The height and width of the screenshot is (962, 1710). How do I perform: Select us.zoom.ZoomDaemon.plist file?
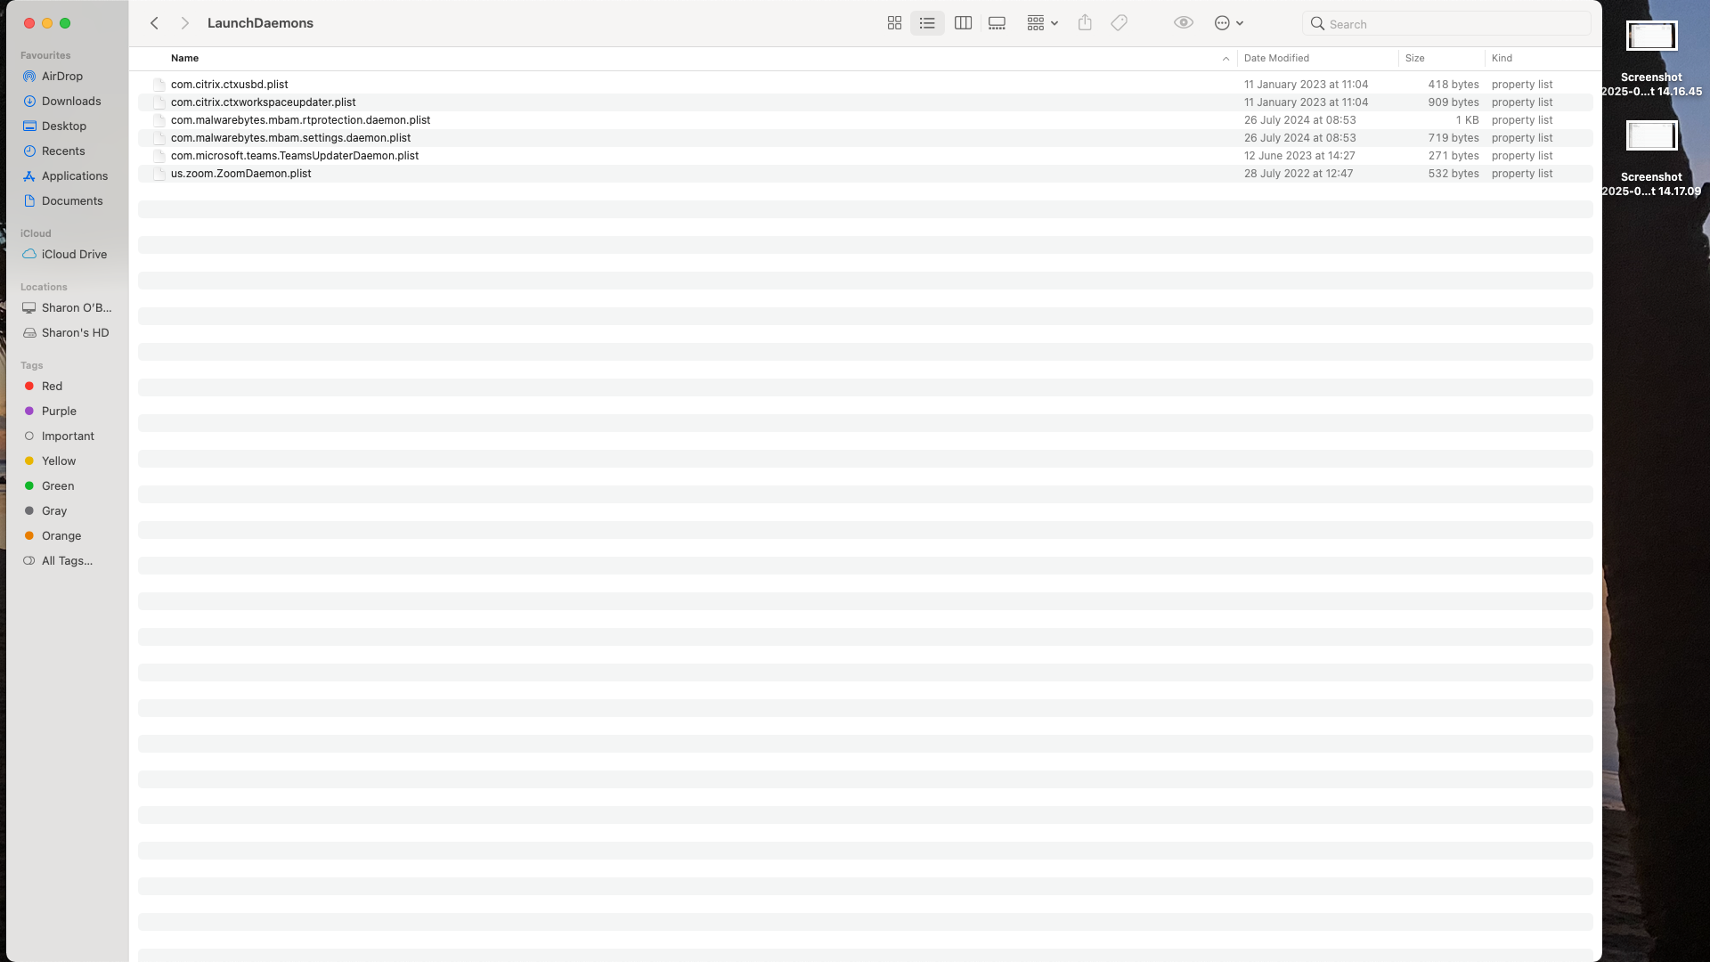click(x=240, y=174)
